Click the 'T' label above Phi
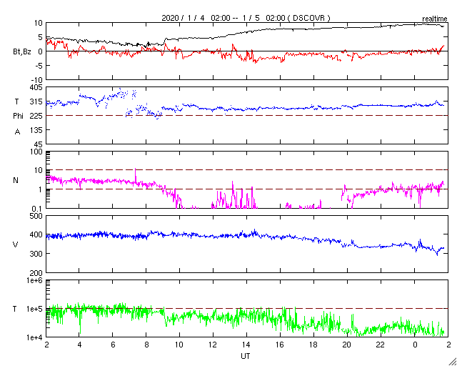Image resolution: width=457 pixels, height=366 pixels. [16, 102]
